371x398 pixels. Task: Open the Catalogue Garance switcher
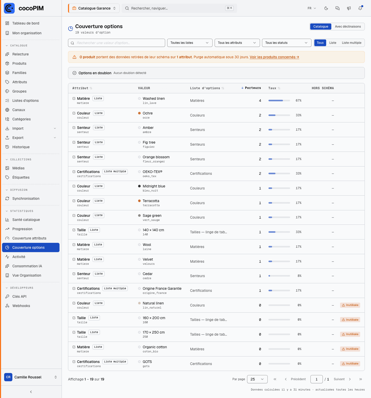point(94,8)
